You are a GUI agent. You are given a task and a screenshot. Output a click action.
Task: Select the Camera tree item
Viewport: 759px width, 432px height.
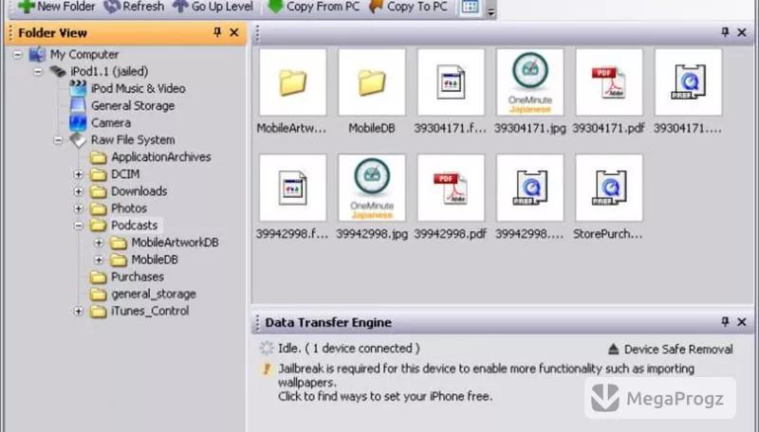pos(111,123)
